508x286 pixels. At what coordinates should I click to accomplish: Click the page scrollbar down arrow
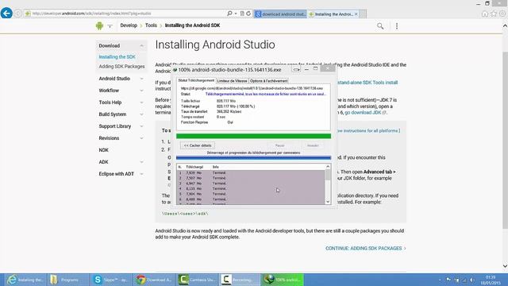505,266
